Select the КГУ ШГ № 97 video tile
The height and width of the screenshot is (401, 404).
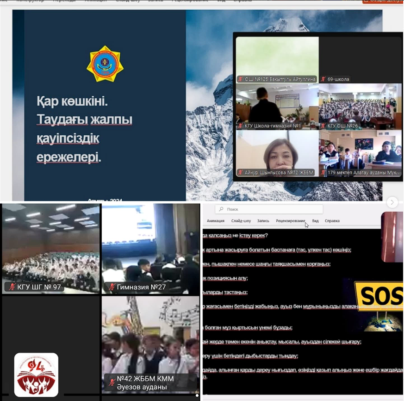tap(51, 249)
